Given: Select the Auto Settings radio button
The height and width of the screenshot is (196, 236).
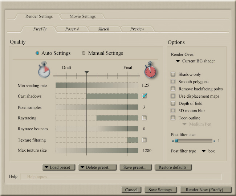Looking at the screenshot, I should (37, 53).
